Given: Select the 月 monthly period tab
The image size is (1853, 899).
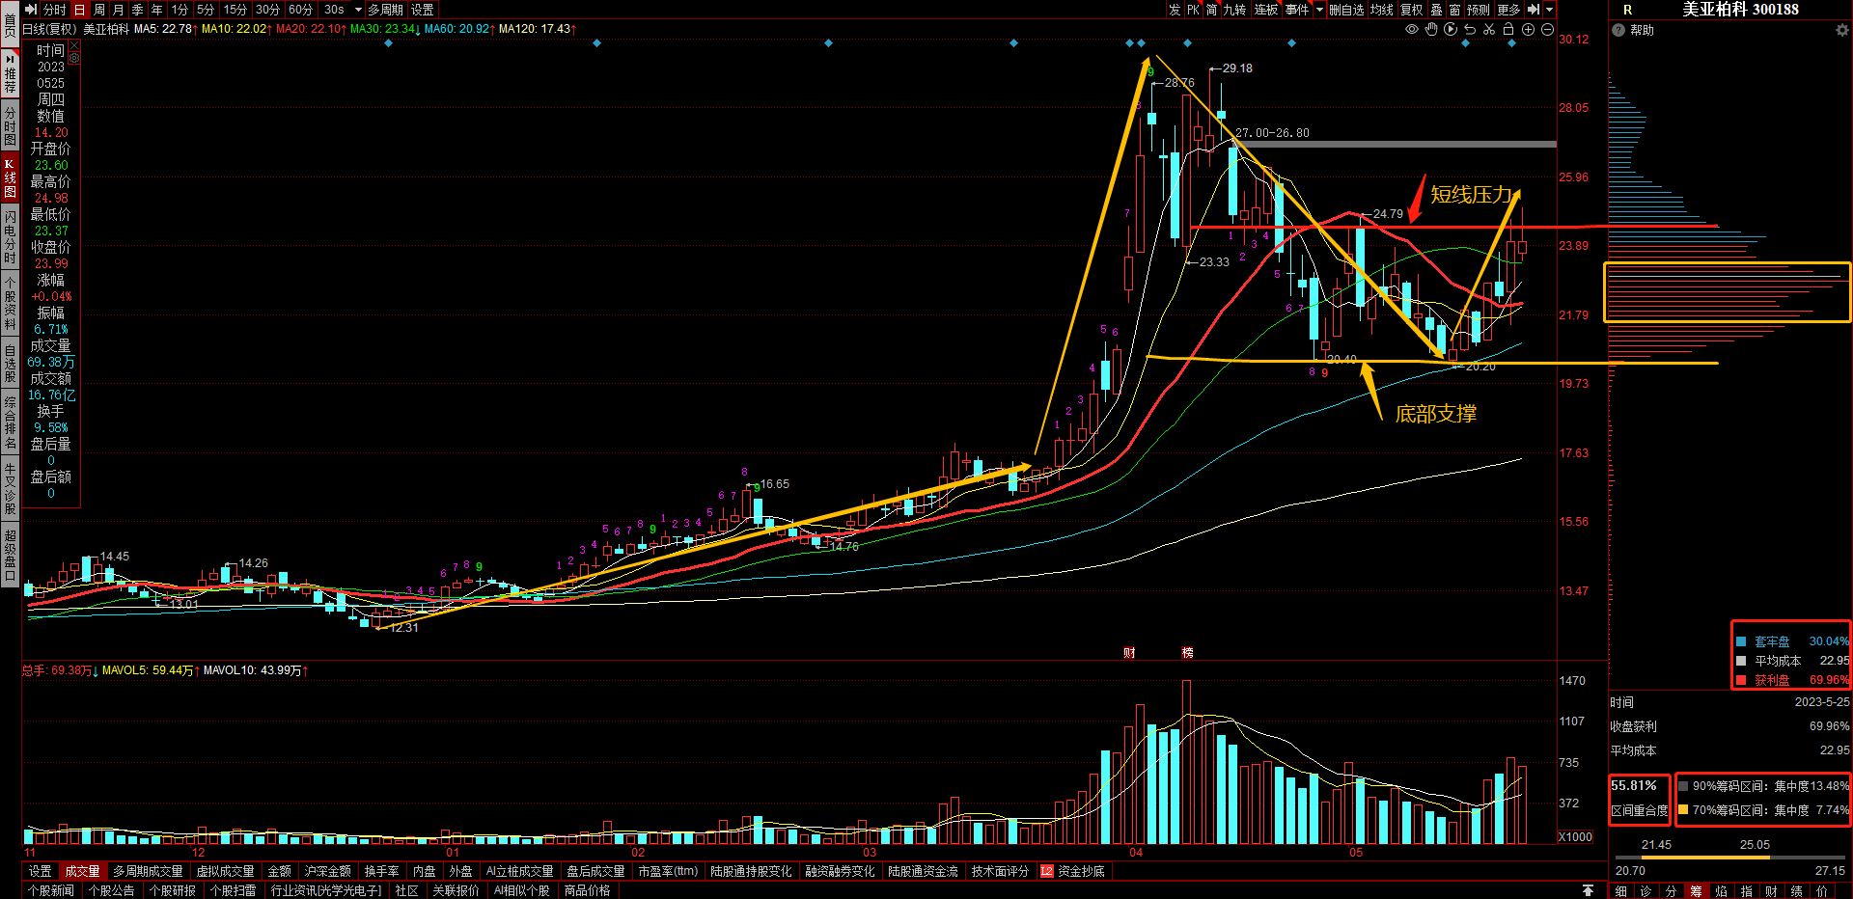Looking at the screenshot, I should [119, 10].
